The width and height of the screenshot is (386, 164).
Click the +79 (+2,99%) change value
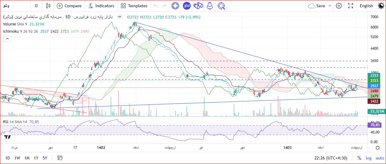pos(189,17)
